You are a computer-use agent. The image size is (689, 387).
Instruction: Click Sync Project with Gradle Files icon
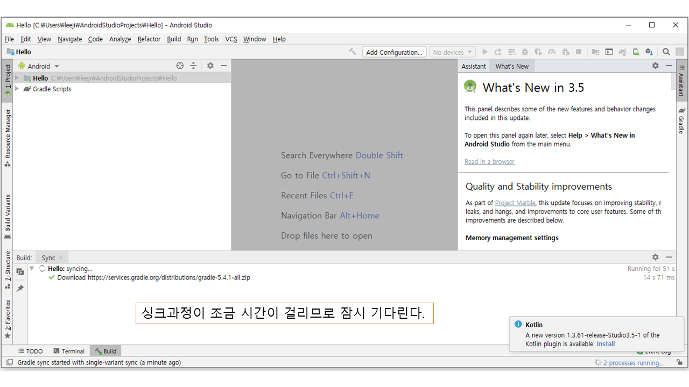coord(623,52)
